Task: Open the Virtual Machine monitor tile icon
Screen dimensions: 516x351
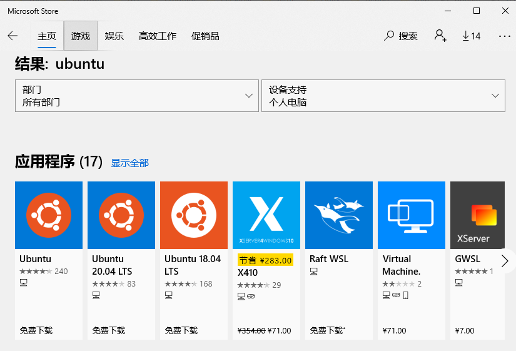Action: point(412,215)
